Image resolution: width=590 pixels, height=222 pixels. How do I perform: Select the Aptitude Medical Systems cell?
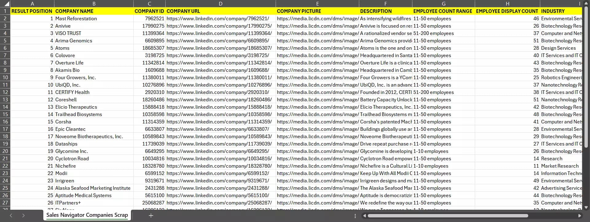tap(94, 195)
